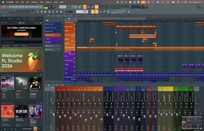Screen dimensions: 204x131
Task: Toggle the Opt modifier button
Action: (x=100, y=12)
